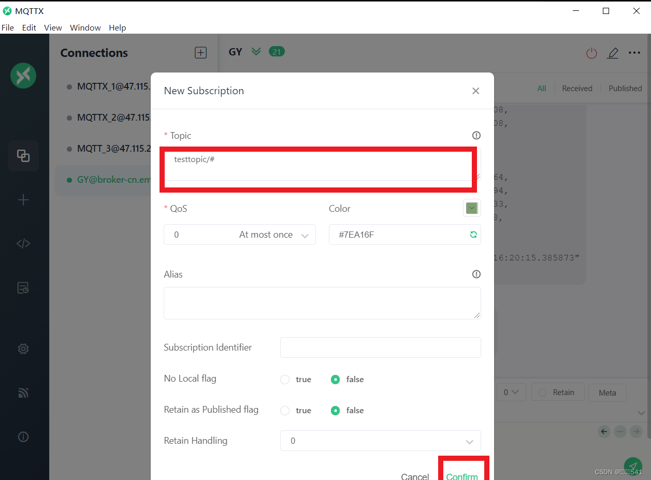This screenshot has width=651, height=480.
Task: Select the MQTT_3@47.115 connection
Action: [108, 149]
